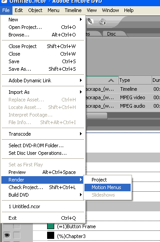Choose Exit from File menu
The width and height of the screenshot is (160, 242).
(x=43, y=218)
